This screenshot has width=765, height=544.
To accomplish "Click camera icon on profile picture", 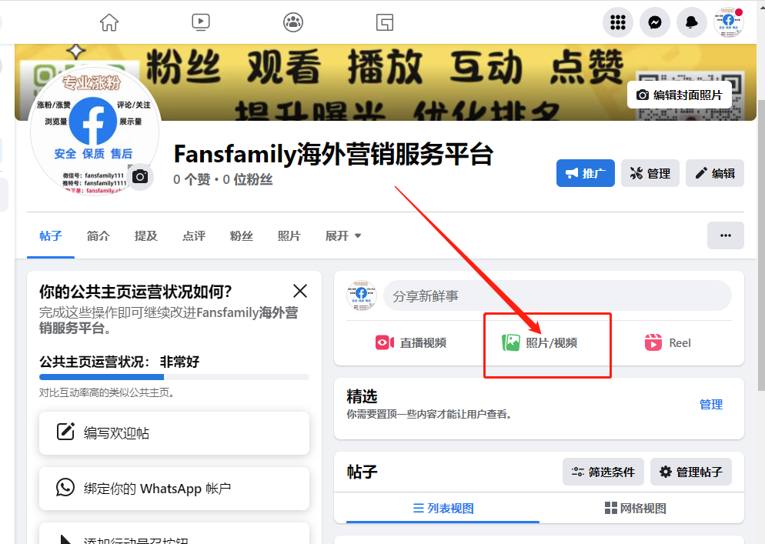I will 140,177.
